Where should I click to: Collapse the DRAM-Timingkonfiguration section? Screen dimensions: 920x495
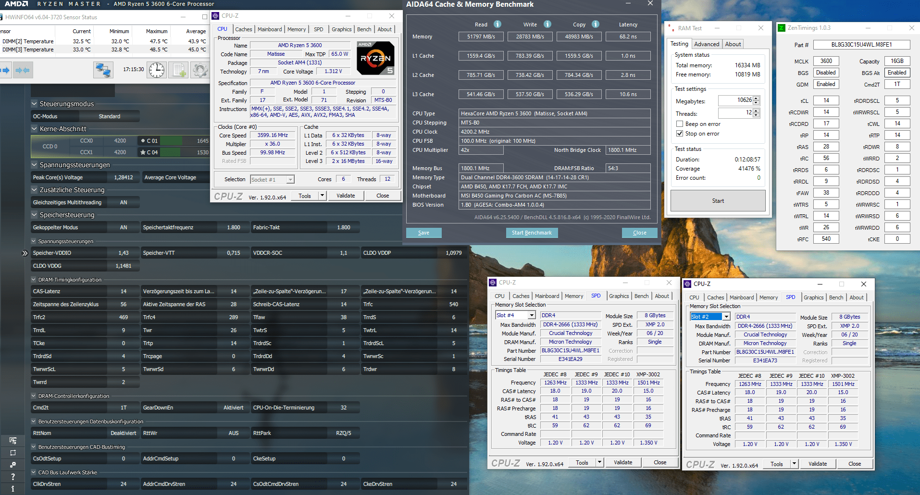(34, 280)
